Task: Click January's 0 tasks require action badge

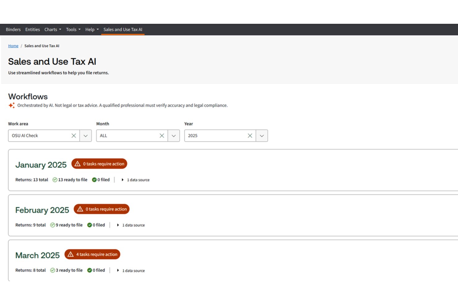Action: (x=99, y=164)
